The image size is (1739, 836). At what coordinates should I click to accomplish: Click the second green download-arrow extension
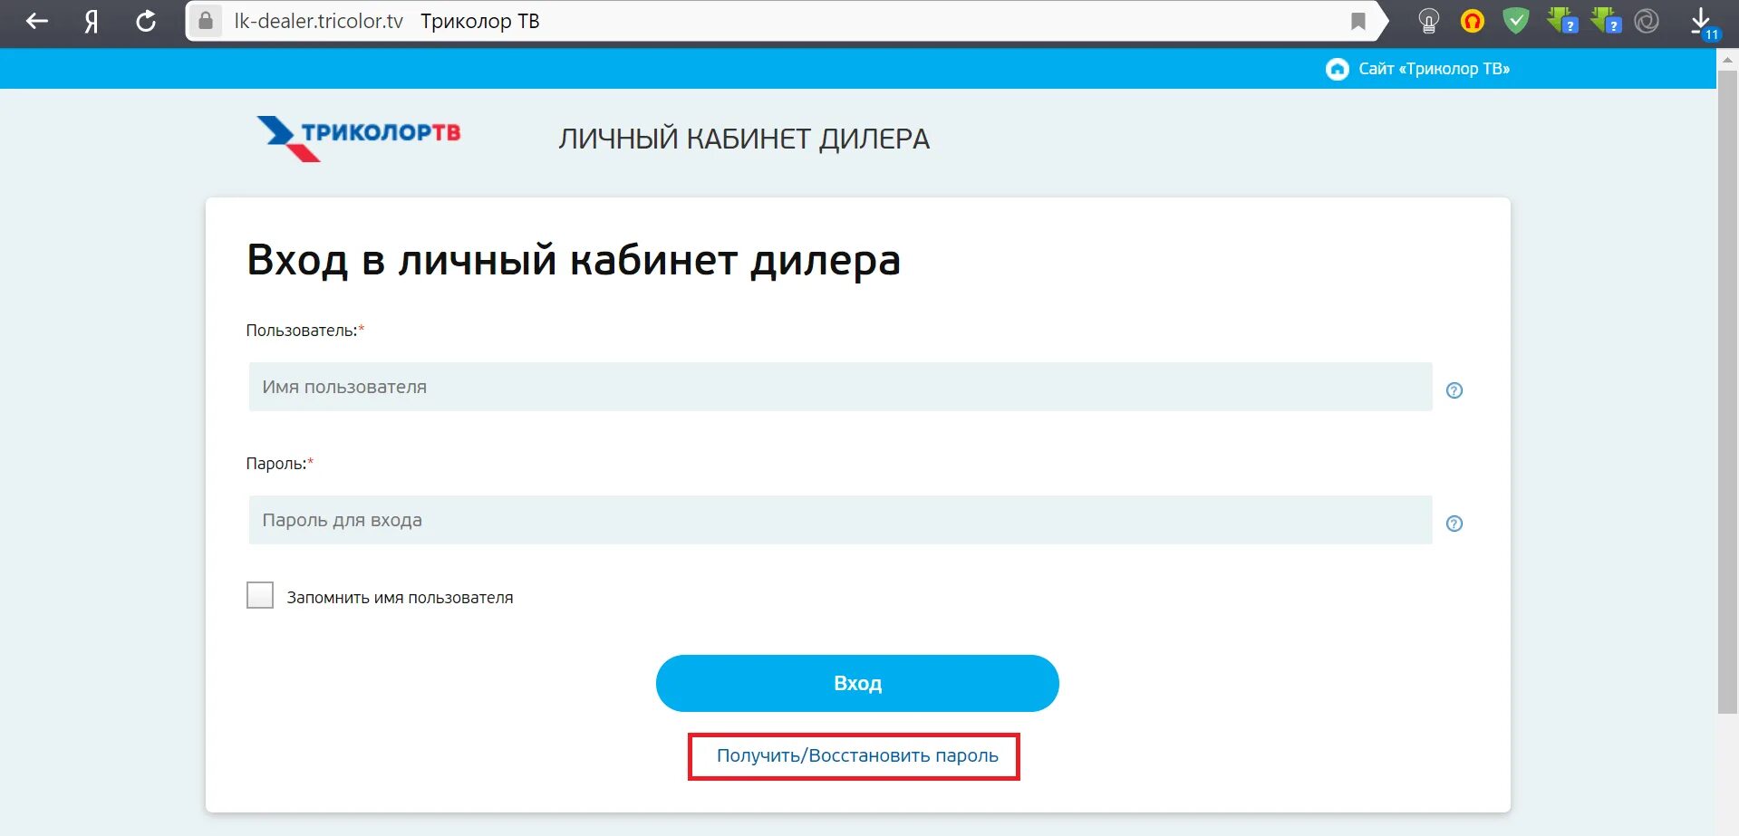1605,20
